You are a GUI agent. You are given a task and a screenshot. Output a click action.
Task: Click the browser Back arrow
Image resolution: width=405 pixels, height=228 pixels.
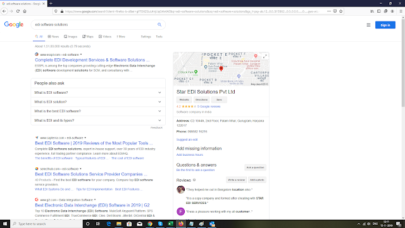click(4, 11)
